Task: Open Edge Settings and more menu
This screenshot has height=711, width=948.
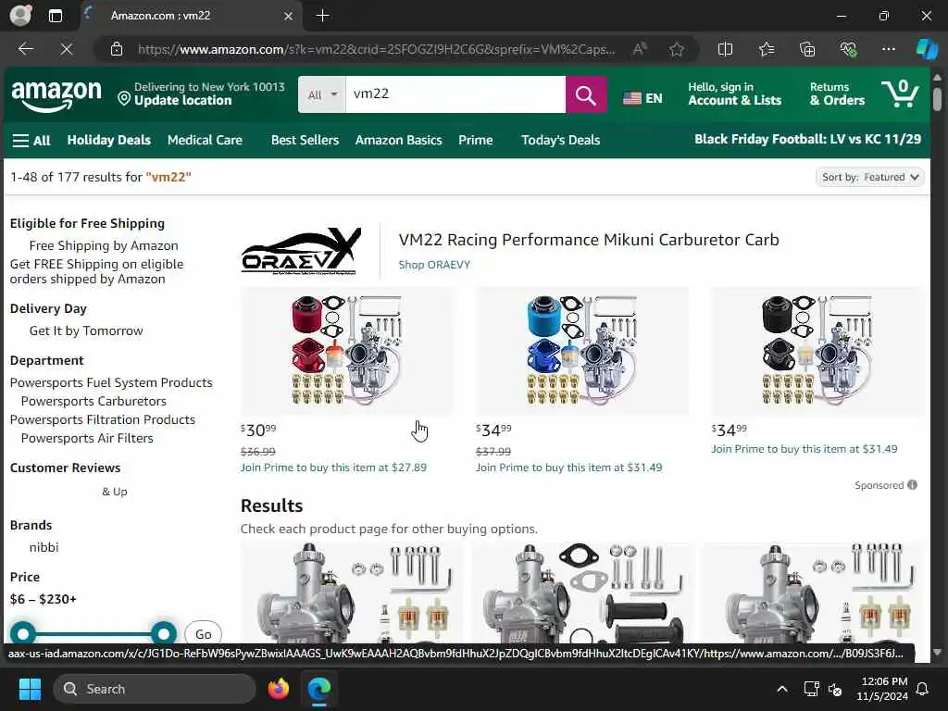Action: [888, 49]
